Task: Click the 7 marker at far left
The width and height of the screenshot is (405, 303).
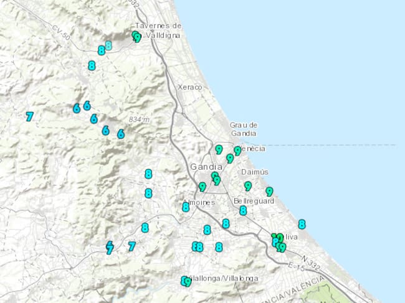Action: coord(29,116)
